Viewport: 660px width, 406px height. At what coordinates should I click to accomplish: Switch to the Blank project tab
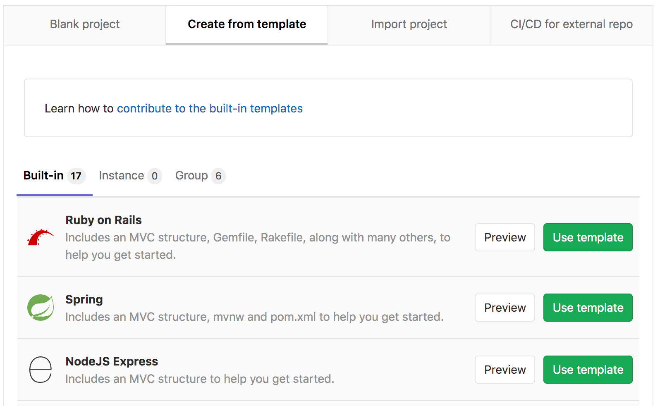[x=84, y=24]
